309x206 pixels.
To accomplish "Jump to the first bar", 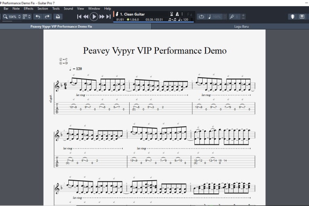I will tap(79, 17).
